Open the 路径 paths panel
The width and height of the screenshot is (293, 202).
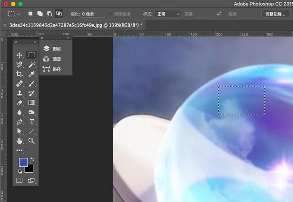(52, 69)
